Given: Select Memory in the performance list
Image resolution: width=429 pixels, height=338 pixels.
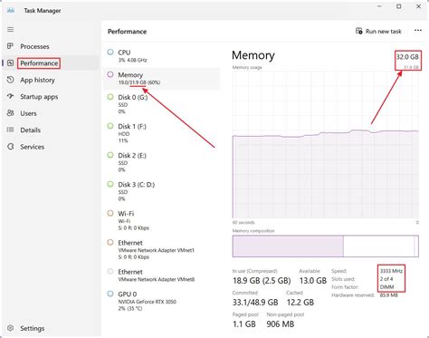Looking at the screenshot, I should [x=161, y=78].
